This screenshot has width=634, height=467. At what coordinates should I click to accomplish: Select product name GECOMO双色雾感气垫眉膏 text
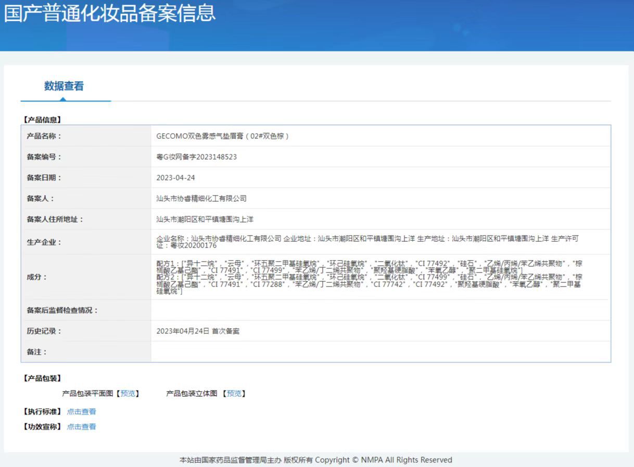coord(223,136)
